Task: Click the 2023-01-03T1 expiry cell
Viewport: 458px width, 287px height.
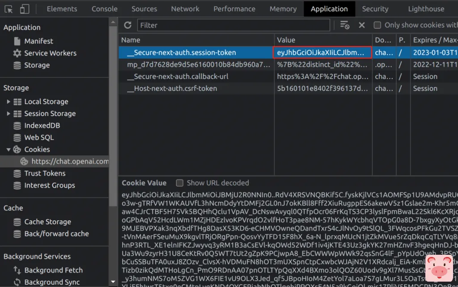Action: pos(434,52)
